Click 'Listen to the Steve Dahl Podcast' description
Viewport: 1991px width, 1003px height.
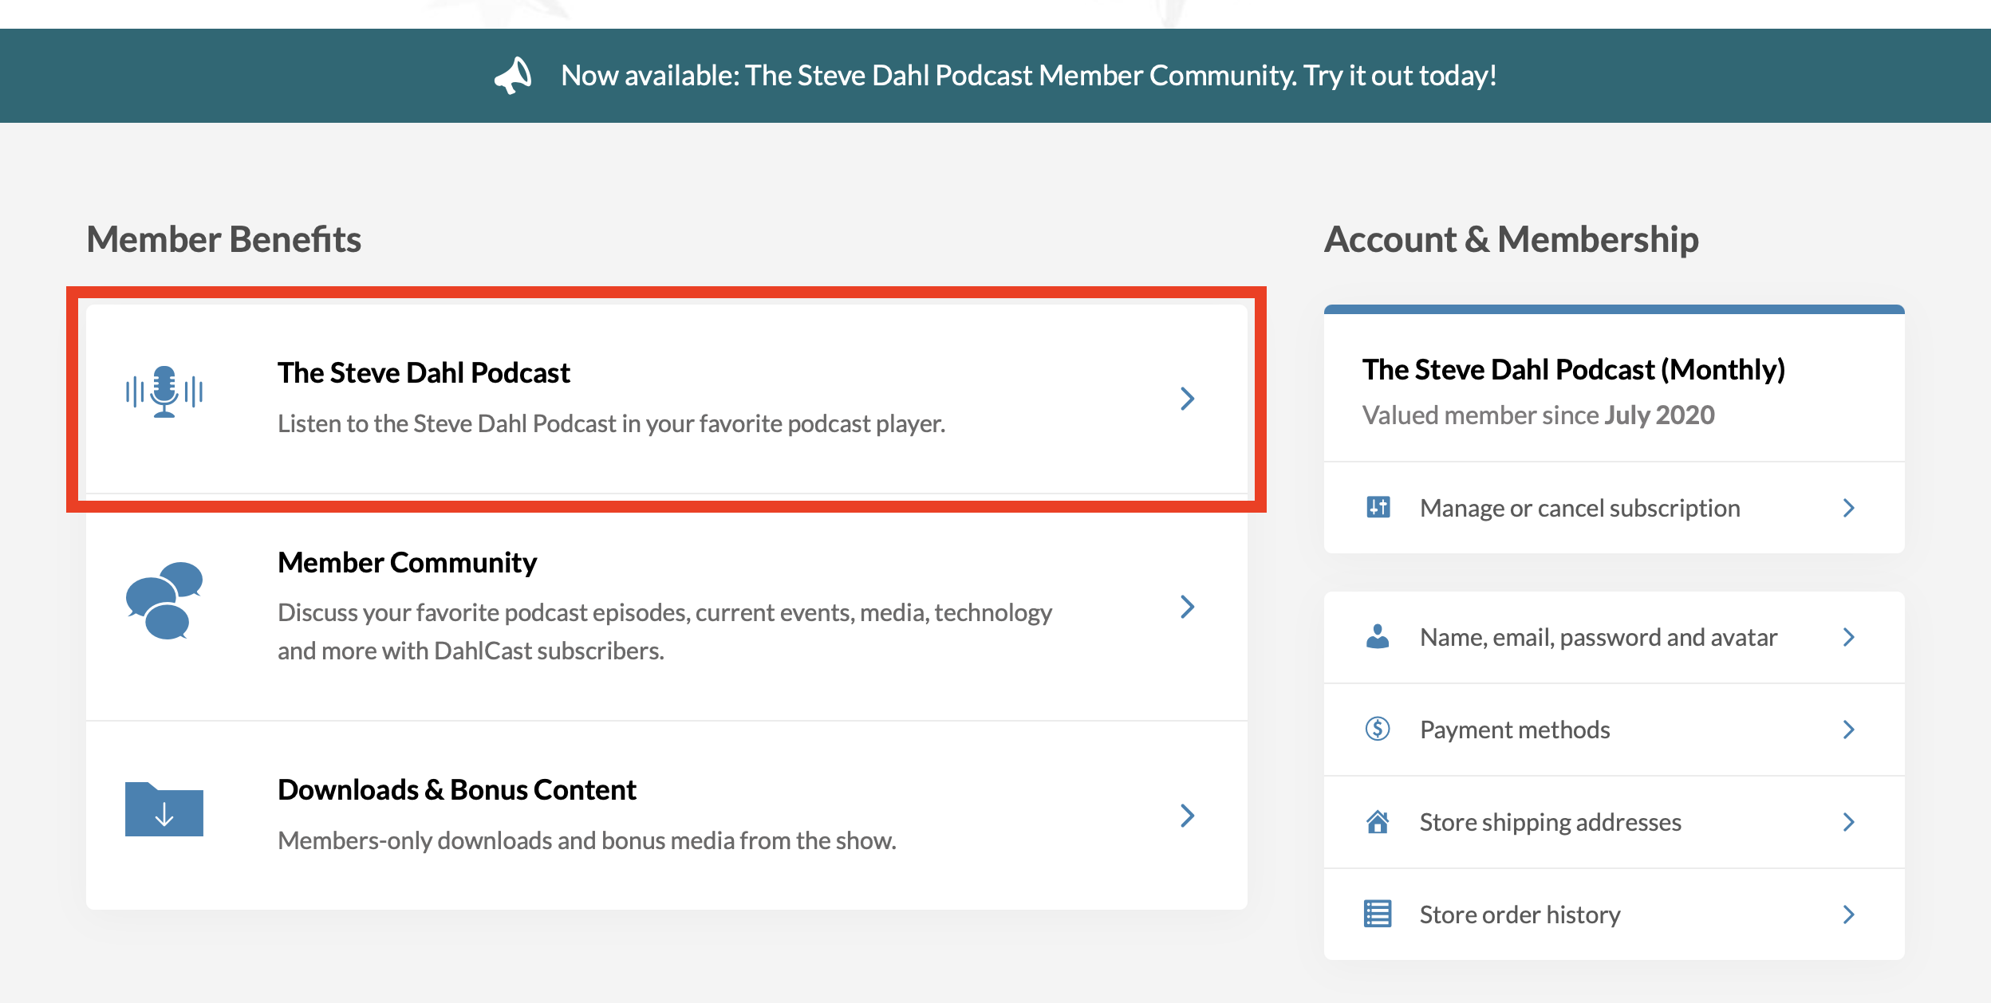(611, 423)
